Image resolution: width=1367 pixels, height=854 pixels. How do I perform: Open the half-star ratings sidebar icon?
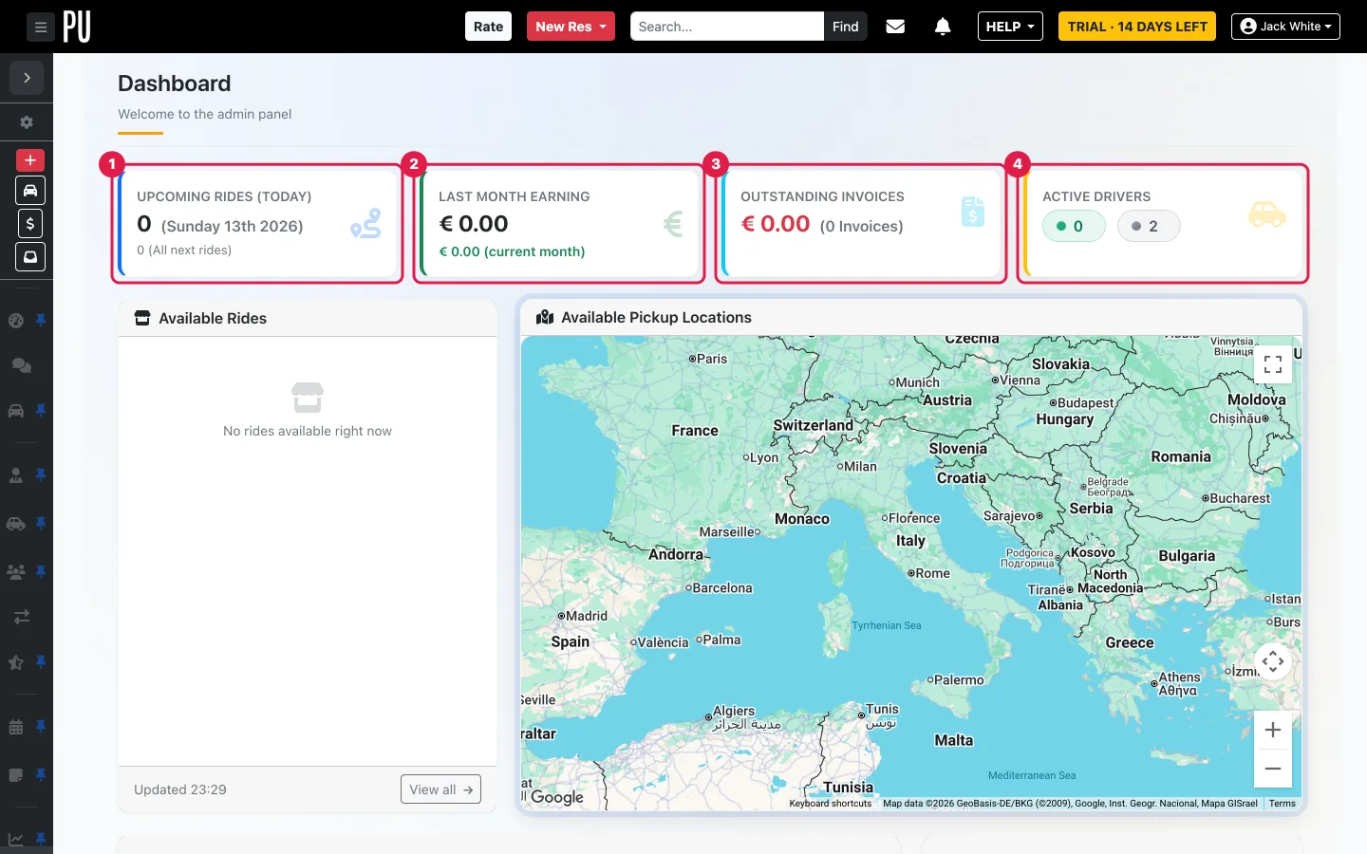(16, 662)
